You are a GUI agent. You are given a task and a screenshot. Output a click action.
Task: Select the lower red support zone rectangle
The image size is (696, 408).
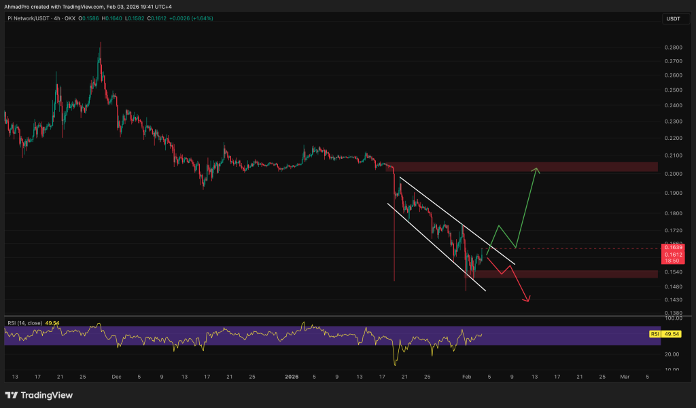[x=564, y=274]
